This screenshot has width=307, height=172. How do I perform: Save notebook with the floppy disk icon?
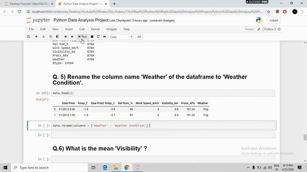(29, 37)
